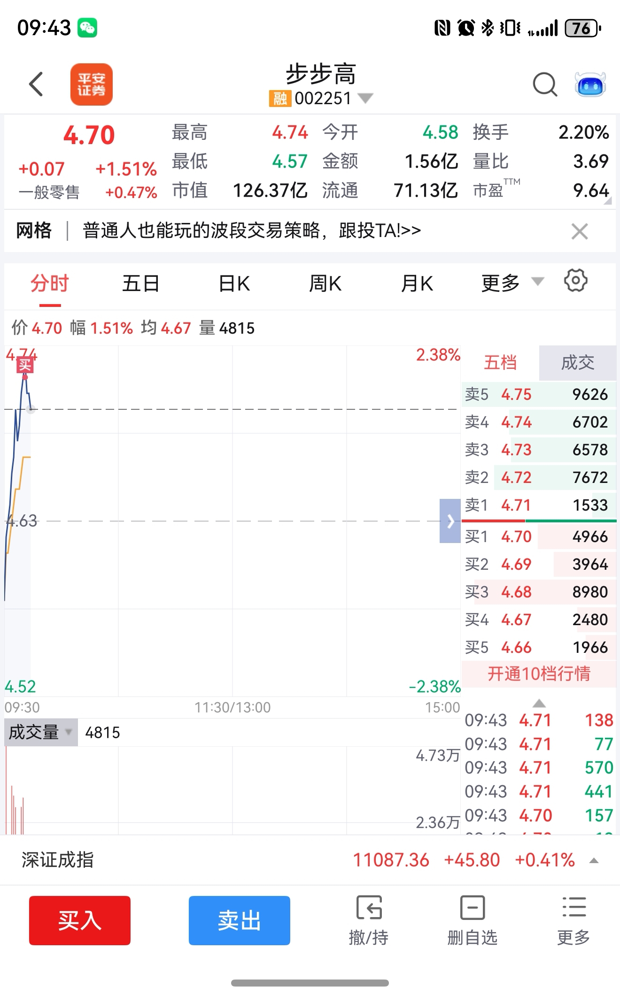Expand quote details via corner triangle near 9.64

pos(608,201)
